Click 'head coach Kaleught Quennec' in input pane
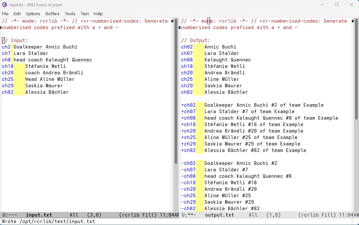Viewport: 359px width, 225px height. pyautogui.click(x=53, y=60)
